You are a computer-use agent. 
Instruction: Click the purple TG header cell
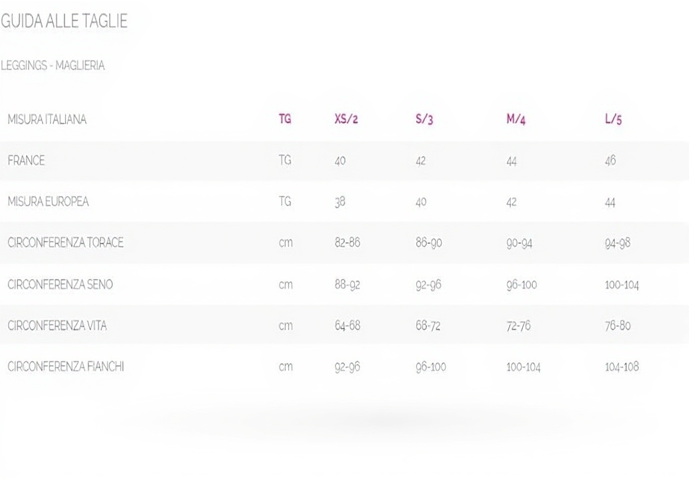pyautogui.click(x=285, y=120)
